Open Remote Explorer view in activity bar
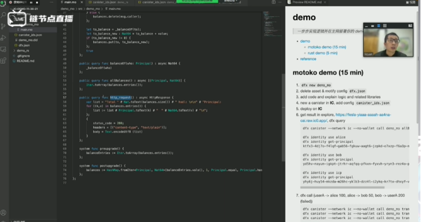This screenshot has width=421, height=222. click(x=4, y=49)
